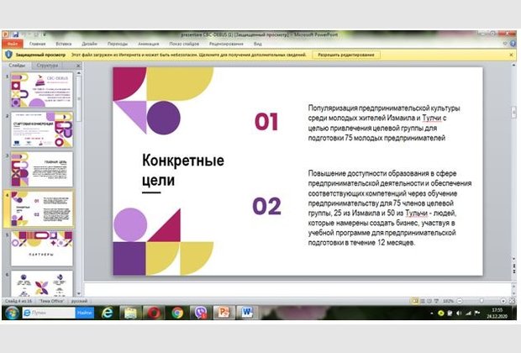Select slide 1 thumbnail CBC-DEBUS

[x=42, y=90]
